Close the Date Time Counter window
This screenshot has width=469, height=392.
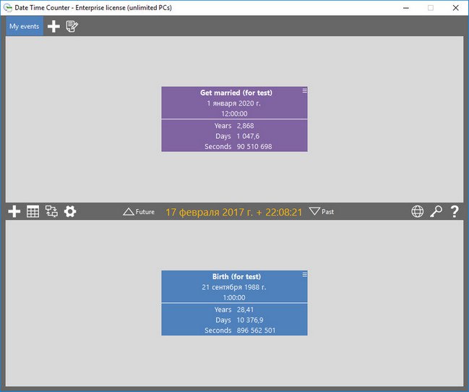pyautogui.click(x=455, y=8)
